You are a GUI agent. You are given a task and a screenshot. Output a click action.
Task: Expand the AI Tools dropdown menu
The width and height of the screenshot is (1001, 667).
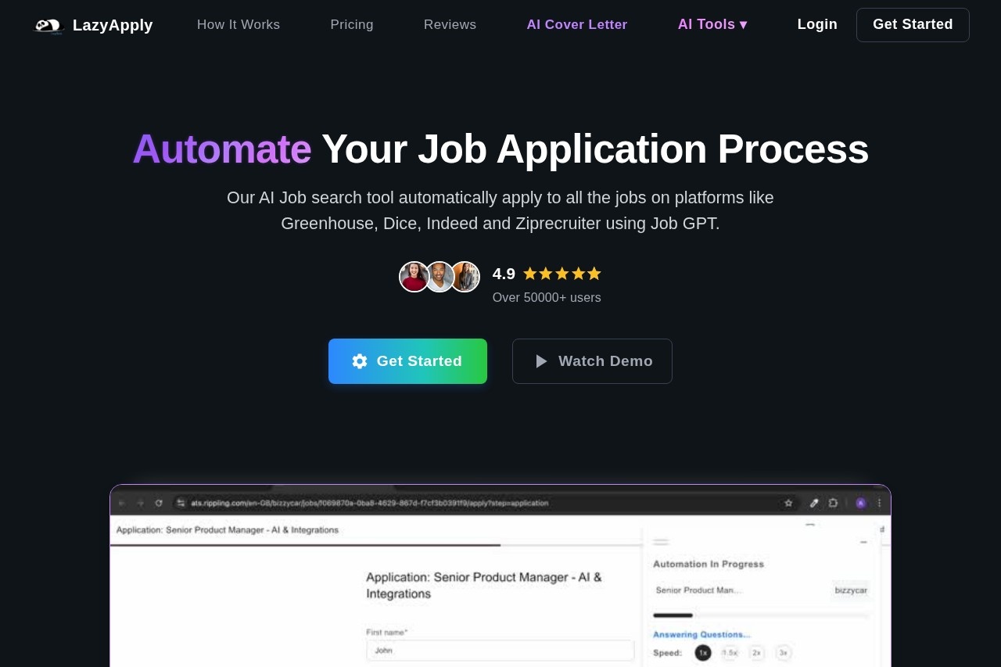tap(712, 24)
